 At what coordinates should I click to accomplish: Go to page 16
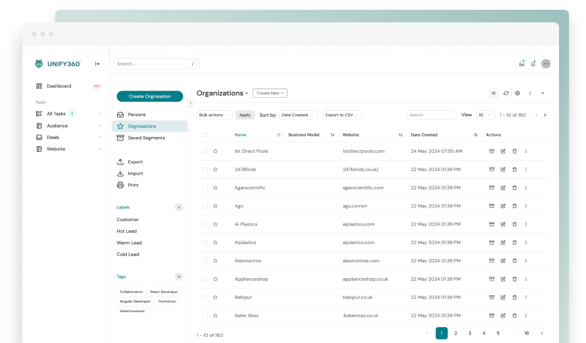click(526, 333)
